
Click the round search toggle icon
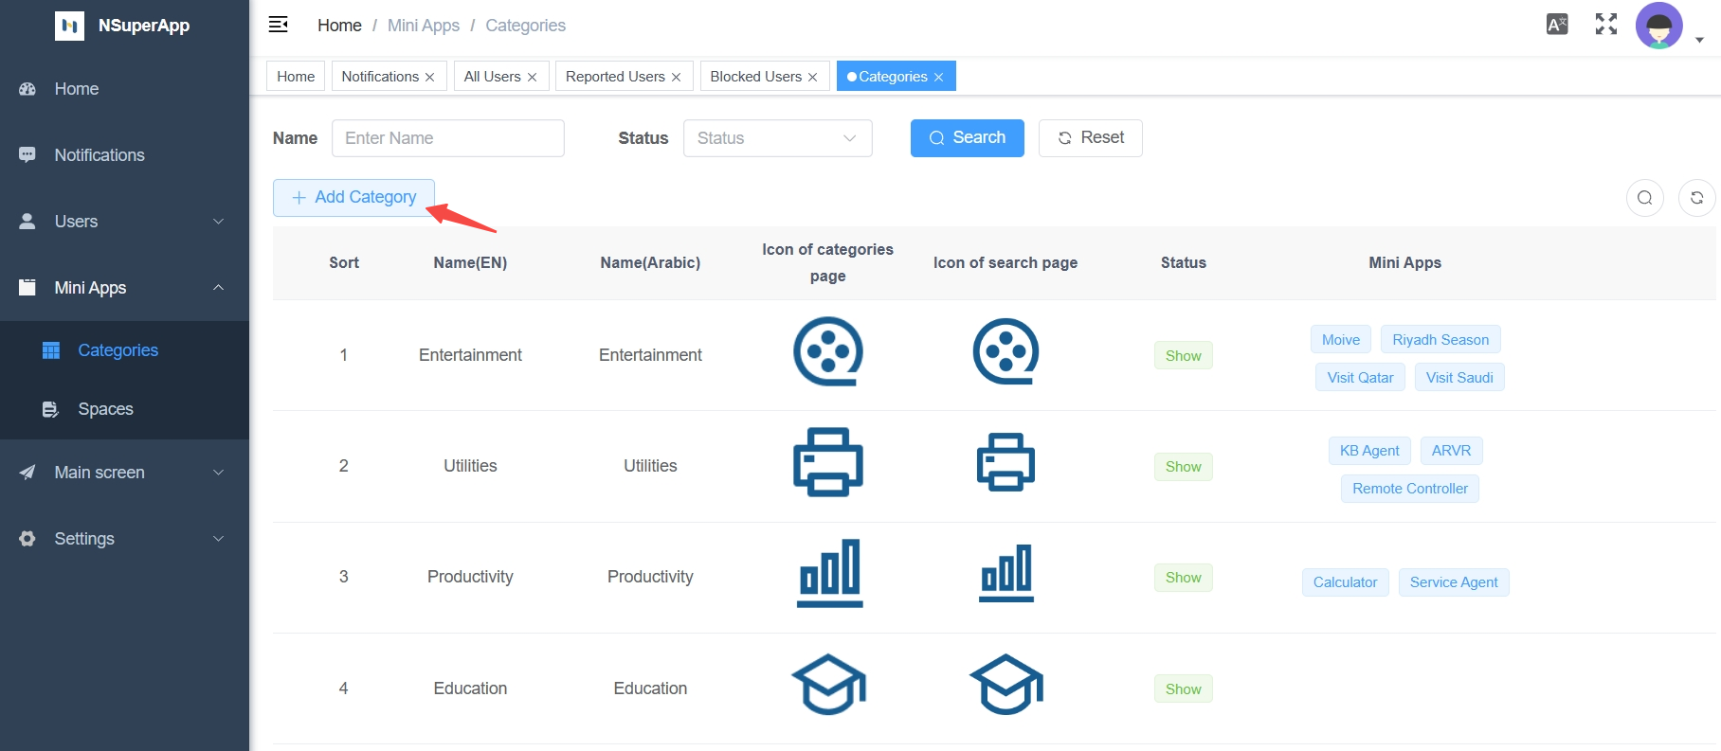(1644, 198)
